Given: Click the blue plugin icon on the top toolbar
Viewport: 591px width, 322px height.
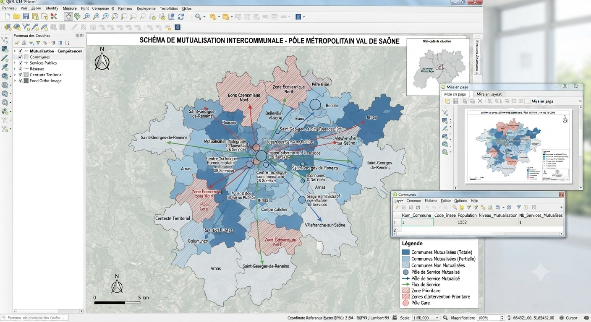Looking at the screenshot, I should pos(298,17).
